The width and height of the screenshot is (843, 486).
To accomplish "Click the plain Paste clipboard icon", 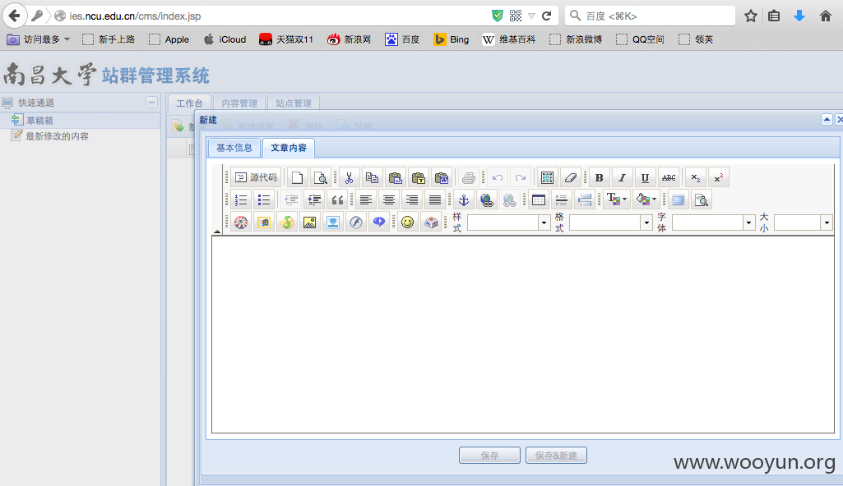I will click(395, 177).
